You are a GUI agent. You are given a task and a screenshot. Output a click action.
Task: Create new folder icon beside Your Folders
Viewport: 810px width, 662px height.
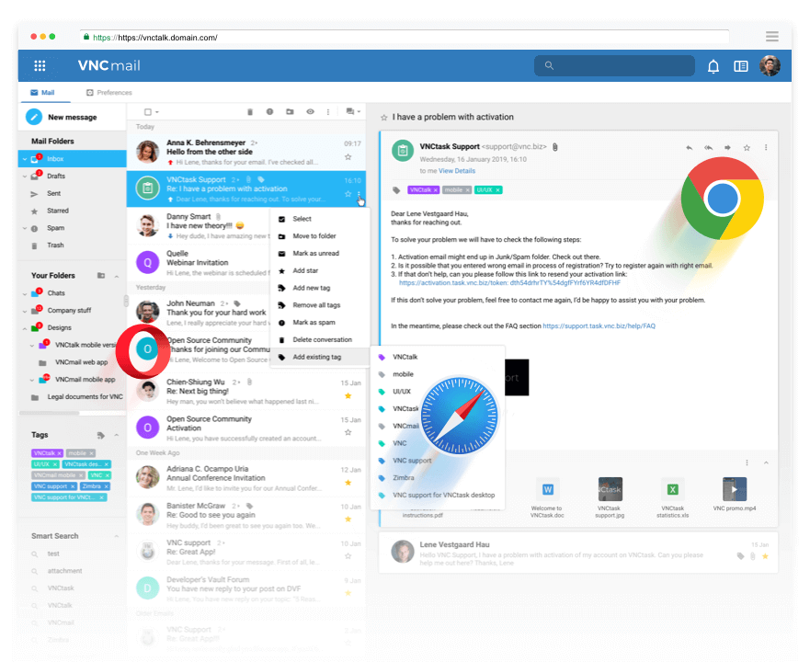pos(101,276)
